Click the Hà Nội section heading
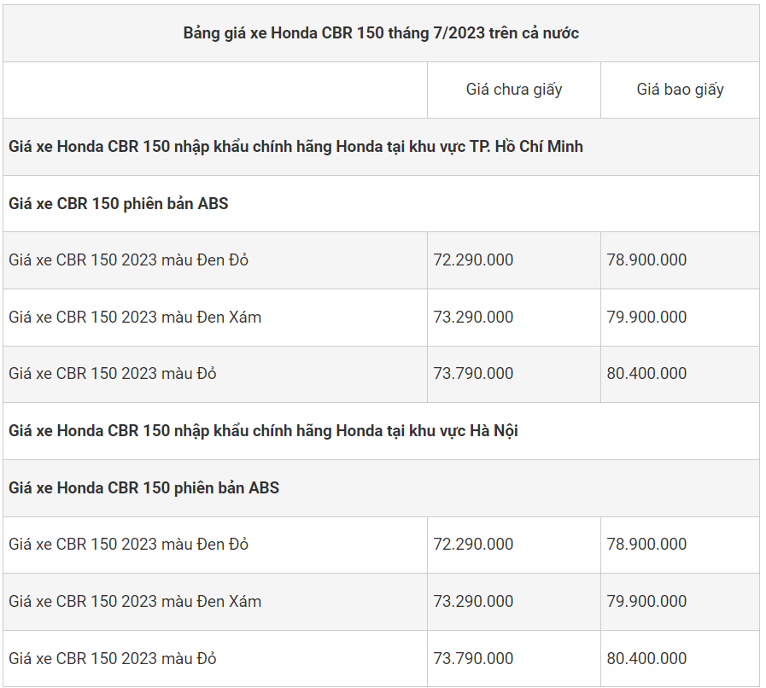The height and width of the screenshot is (688, 766). [x=264, y=431]
